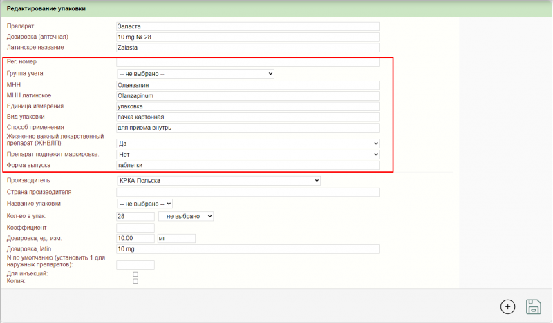This screenshot has height=323, width=553.
Task: Click the 'Дозировка, latin' field with 10 mg
Action: [248, 249]
